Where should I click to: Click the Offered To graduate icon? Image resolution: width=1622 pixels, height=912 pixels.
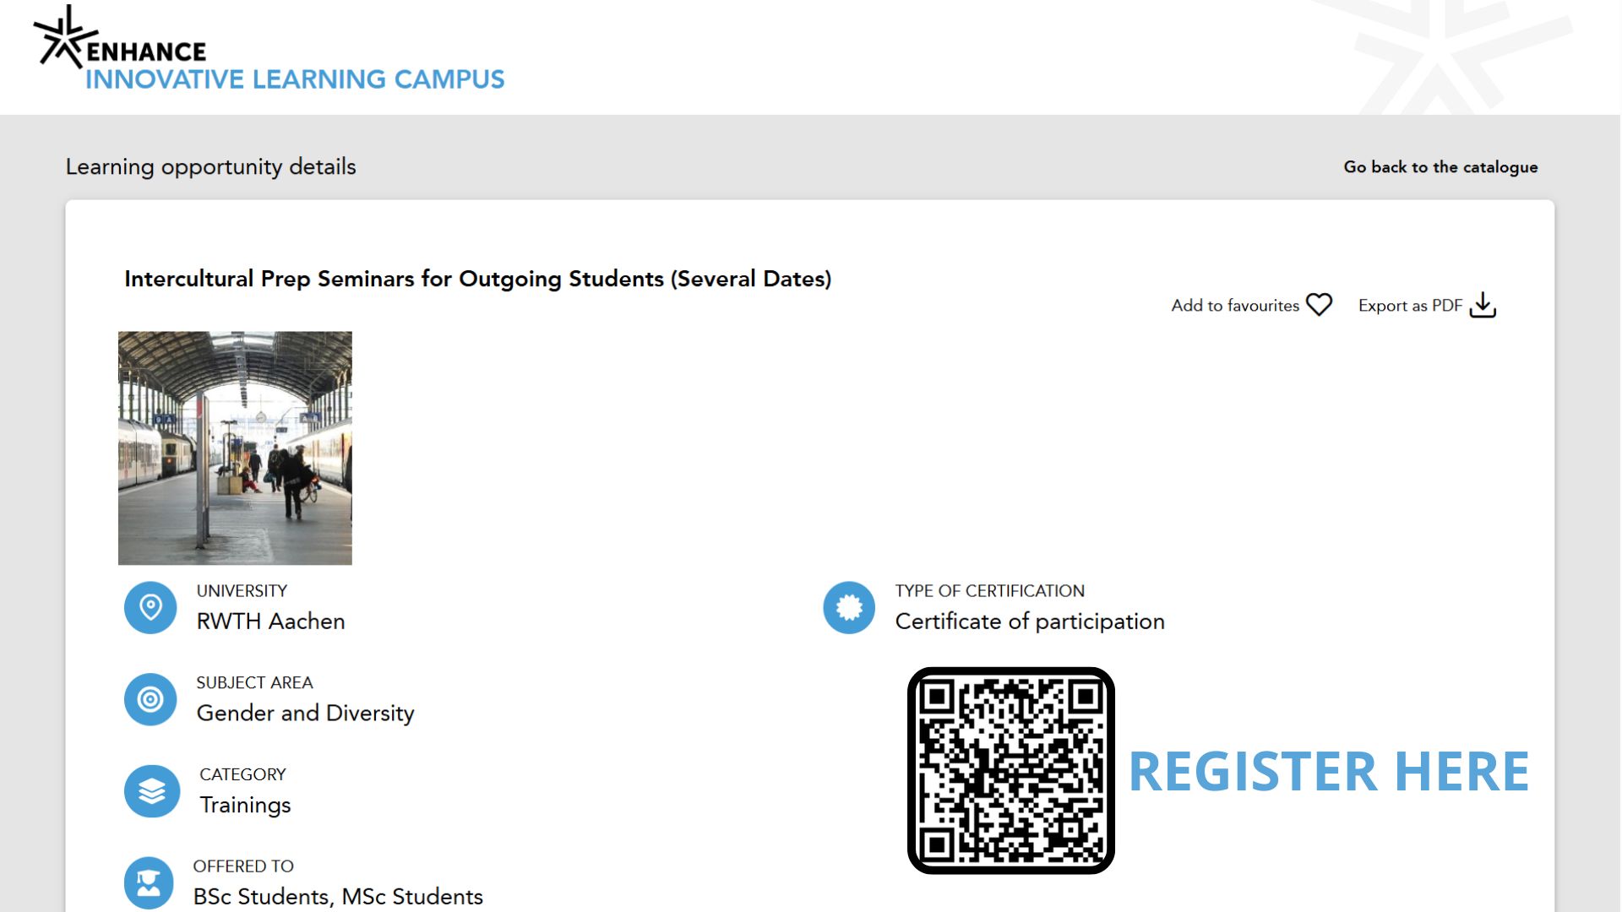[149, 883]
